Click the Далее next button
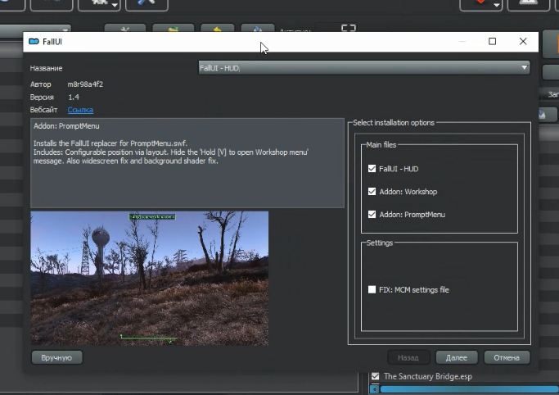 click(457, 357)
